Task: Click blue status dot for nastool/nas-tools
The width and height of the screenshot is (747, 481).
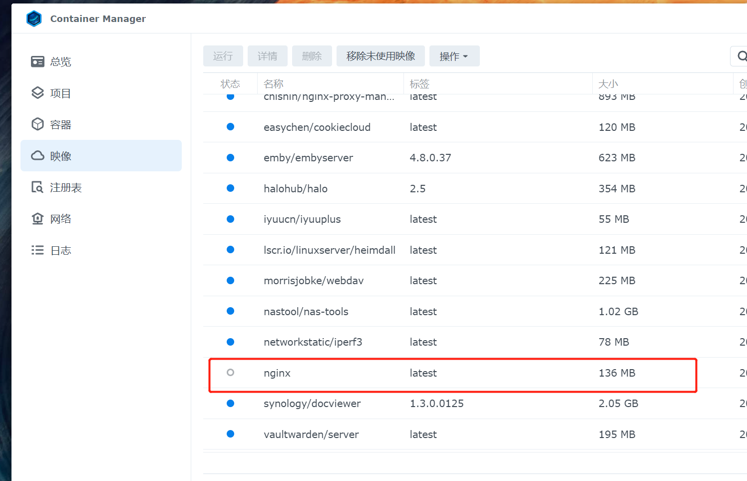Action: pyautogui.click(x=230, y=311)
